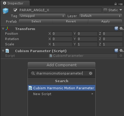Open the Layer dropdown showing Default
Image resolution: width=124 pixels, height=116 pixels.
pos(101,16)
